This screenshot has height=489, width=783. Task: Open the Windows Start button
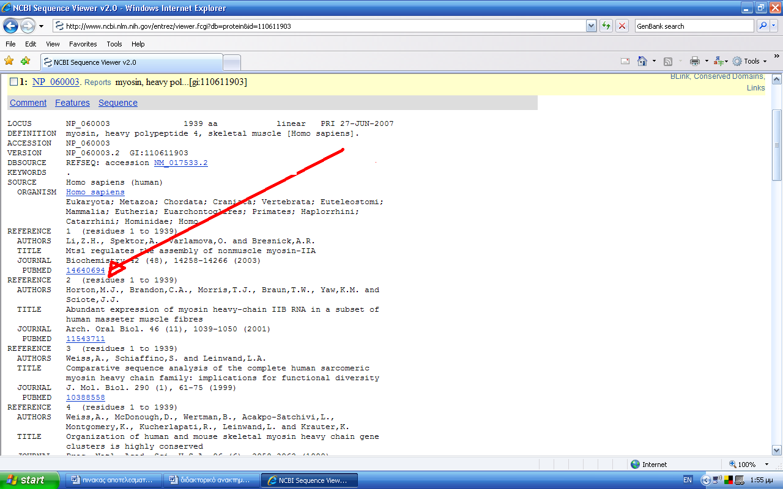point(30,480)
